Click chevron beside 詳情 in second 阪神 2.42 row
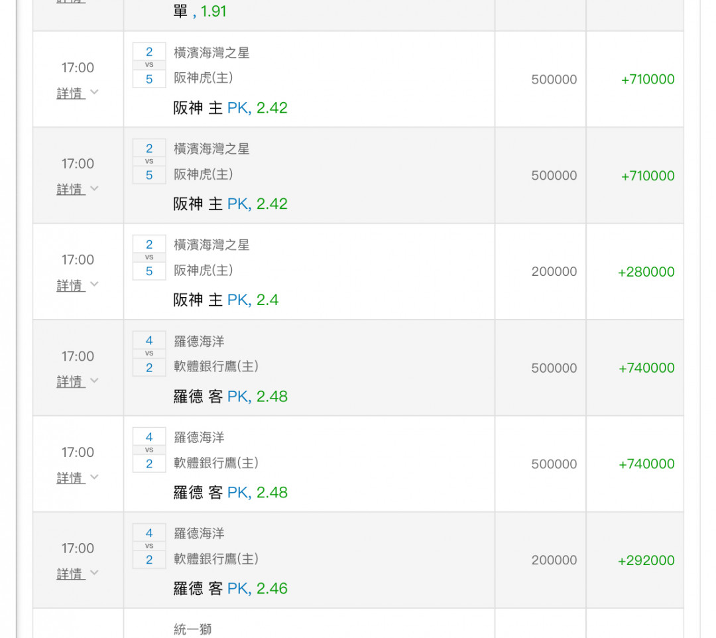This screenshot has width=716, height=638. 94,188
